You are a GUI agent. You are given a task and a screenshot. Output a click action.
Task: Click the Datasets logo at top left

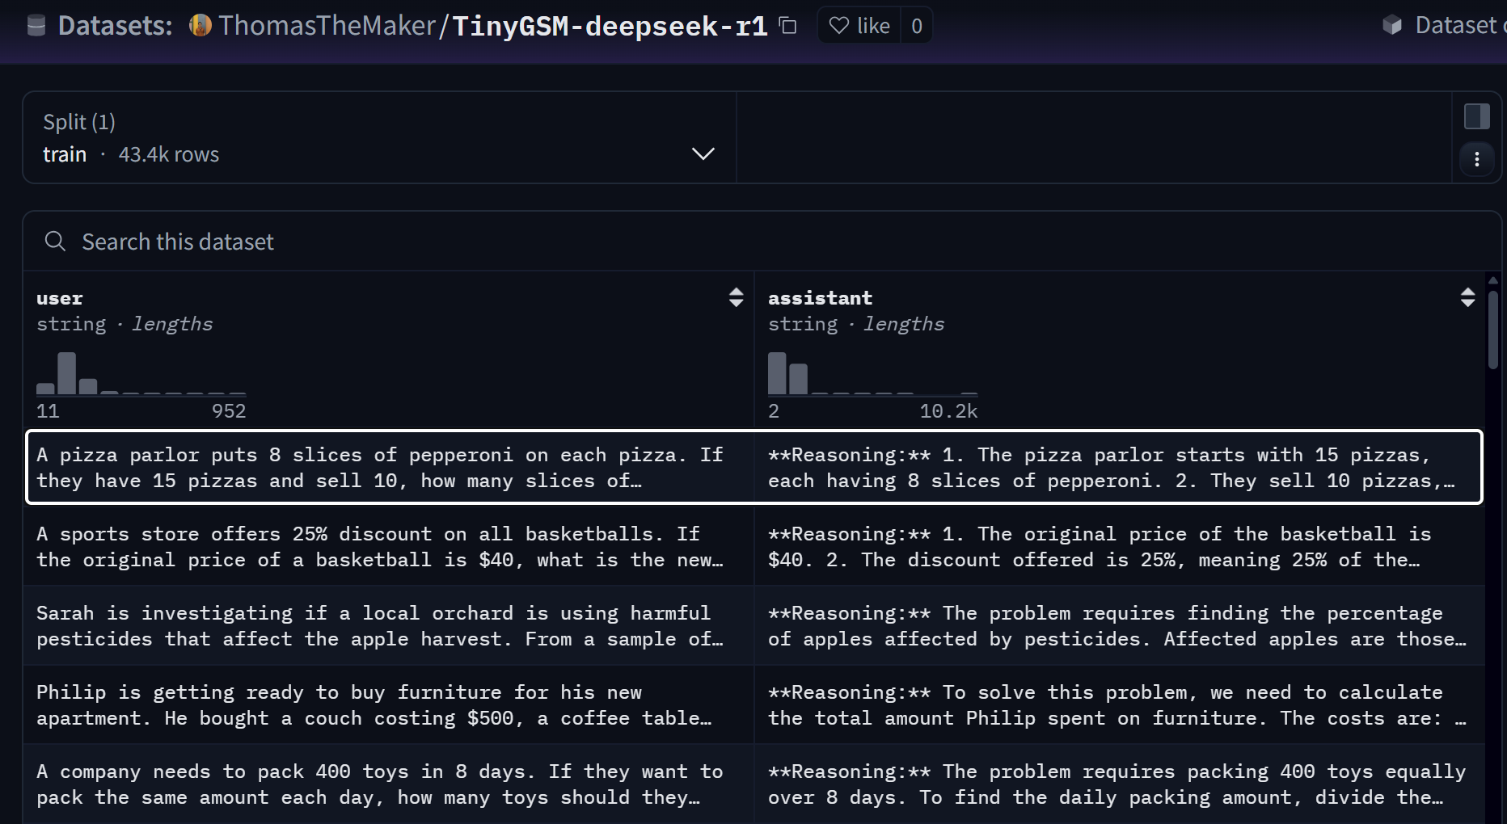(36, 25)
